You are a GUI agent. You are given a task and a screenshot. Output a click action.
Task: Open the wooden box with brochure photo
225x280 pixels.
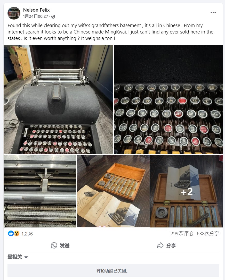coord(113,191)
